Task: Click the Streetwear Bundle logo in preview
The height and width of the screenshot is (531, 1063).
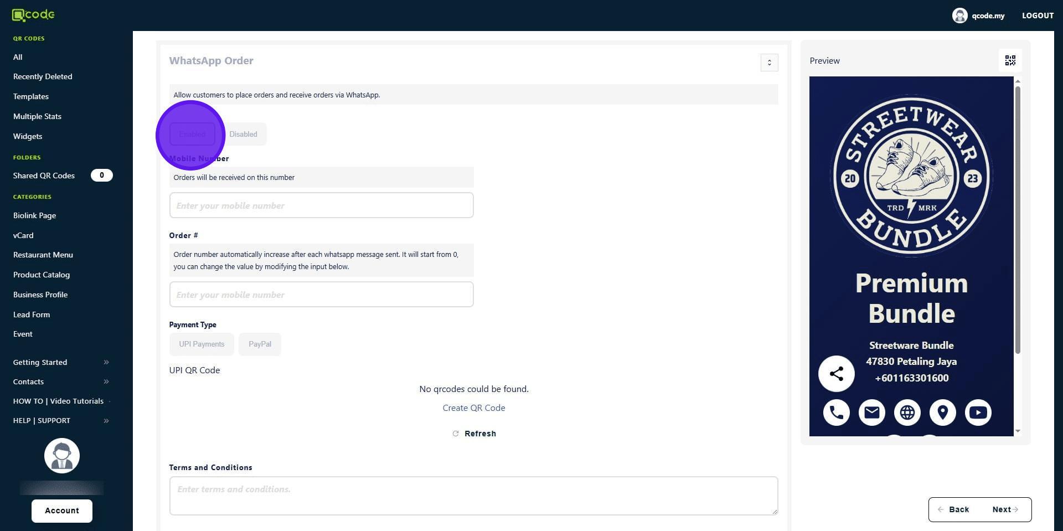Action: (911, 177)
